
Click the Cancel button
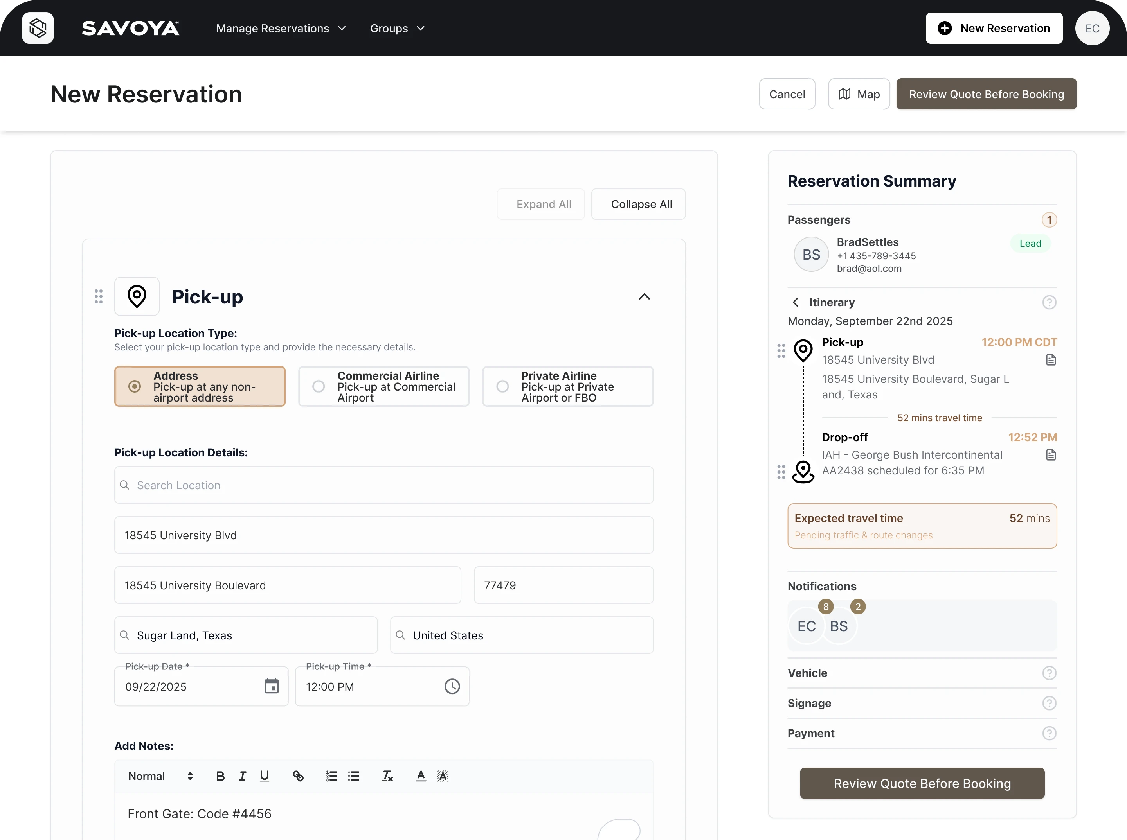tap(787, 94)
